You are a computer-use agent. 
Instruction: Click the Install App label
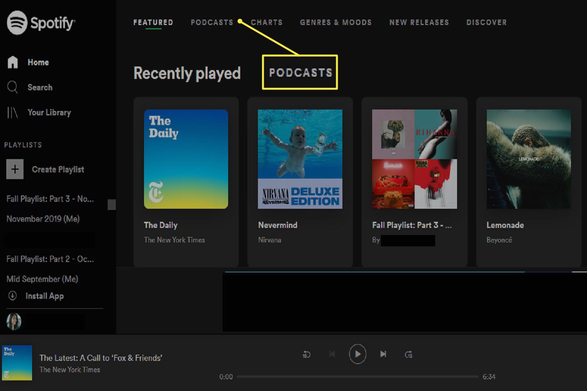pyautogui.click(x=45, y=296)
